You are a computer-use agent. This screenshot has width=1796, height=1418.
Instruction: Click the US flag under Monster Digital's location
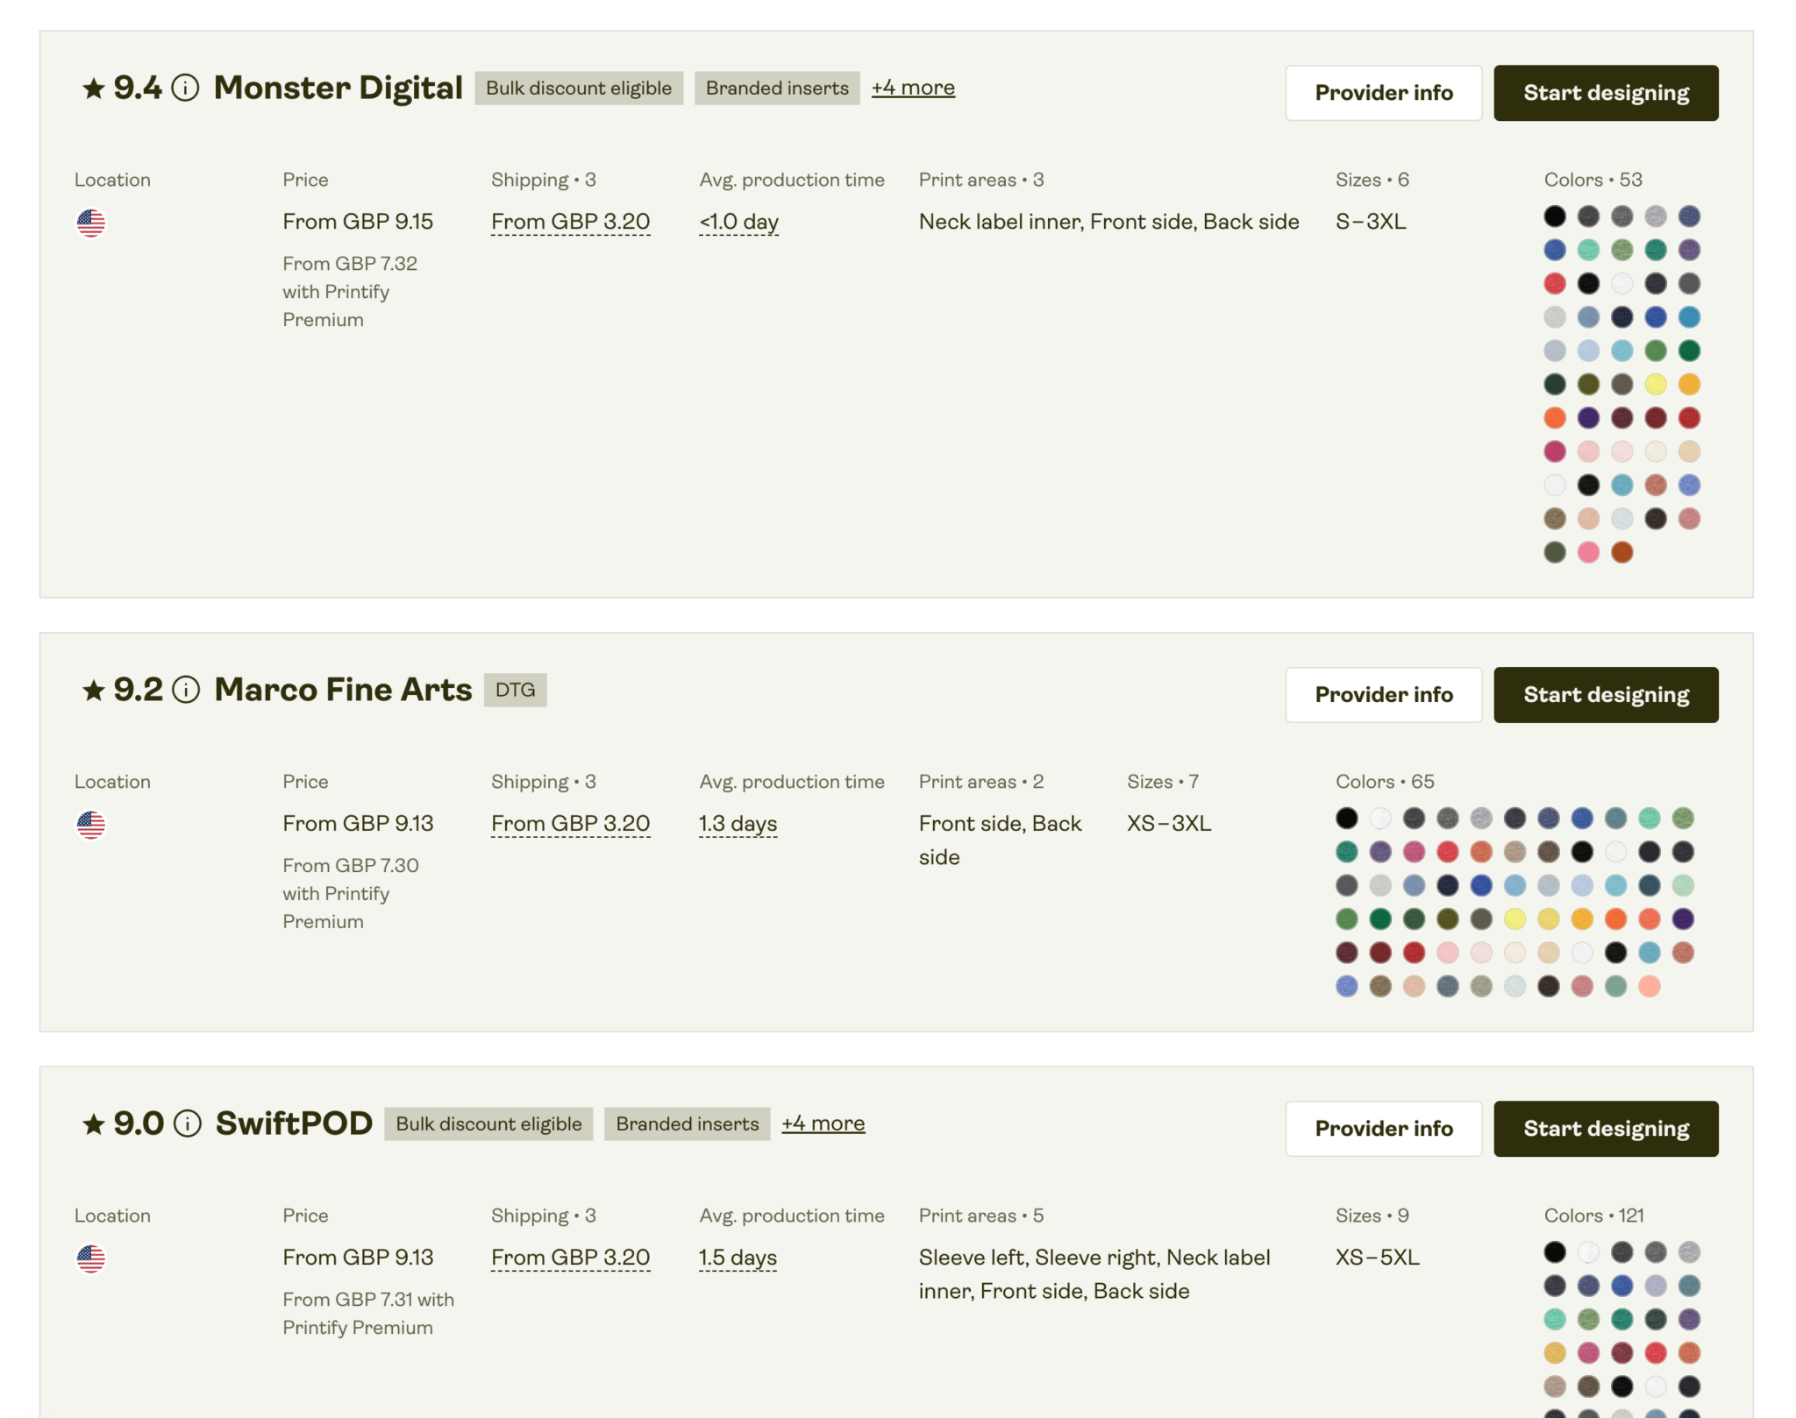(x=91, y=223)
